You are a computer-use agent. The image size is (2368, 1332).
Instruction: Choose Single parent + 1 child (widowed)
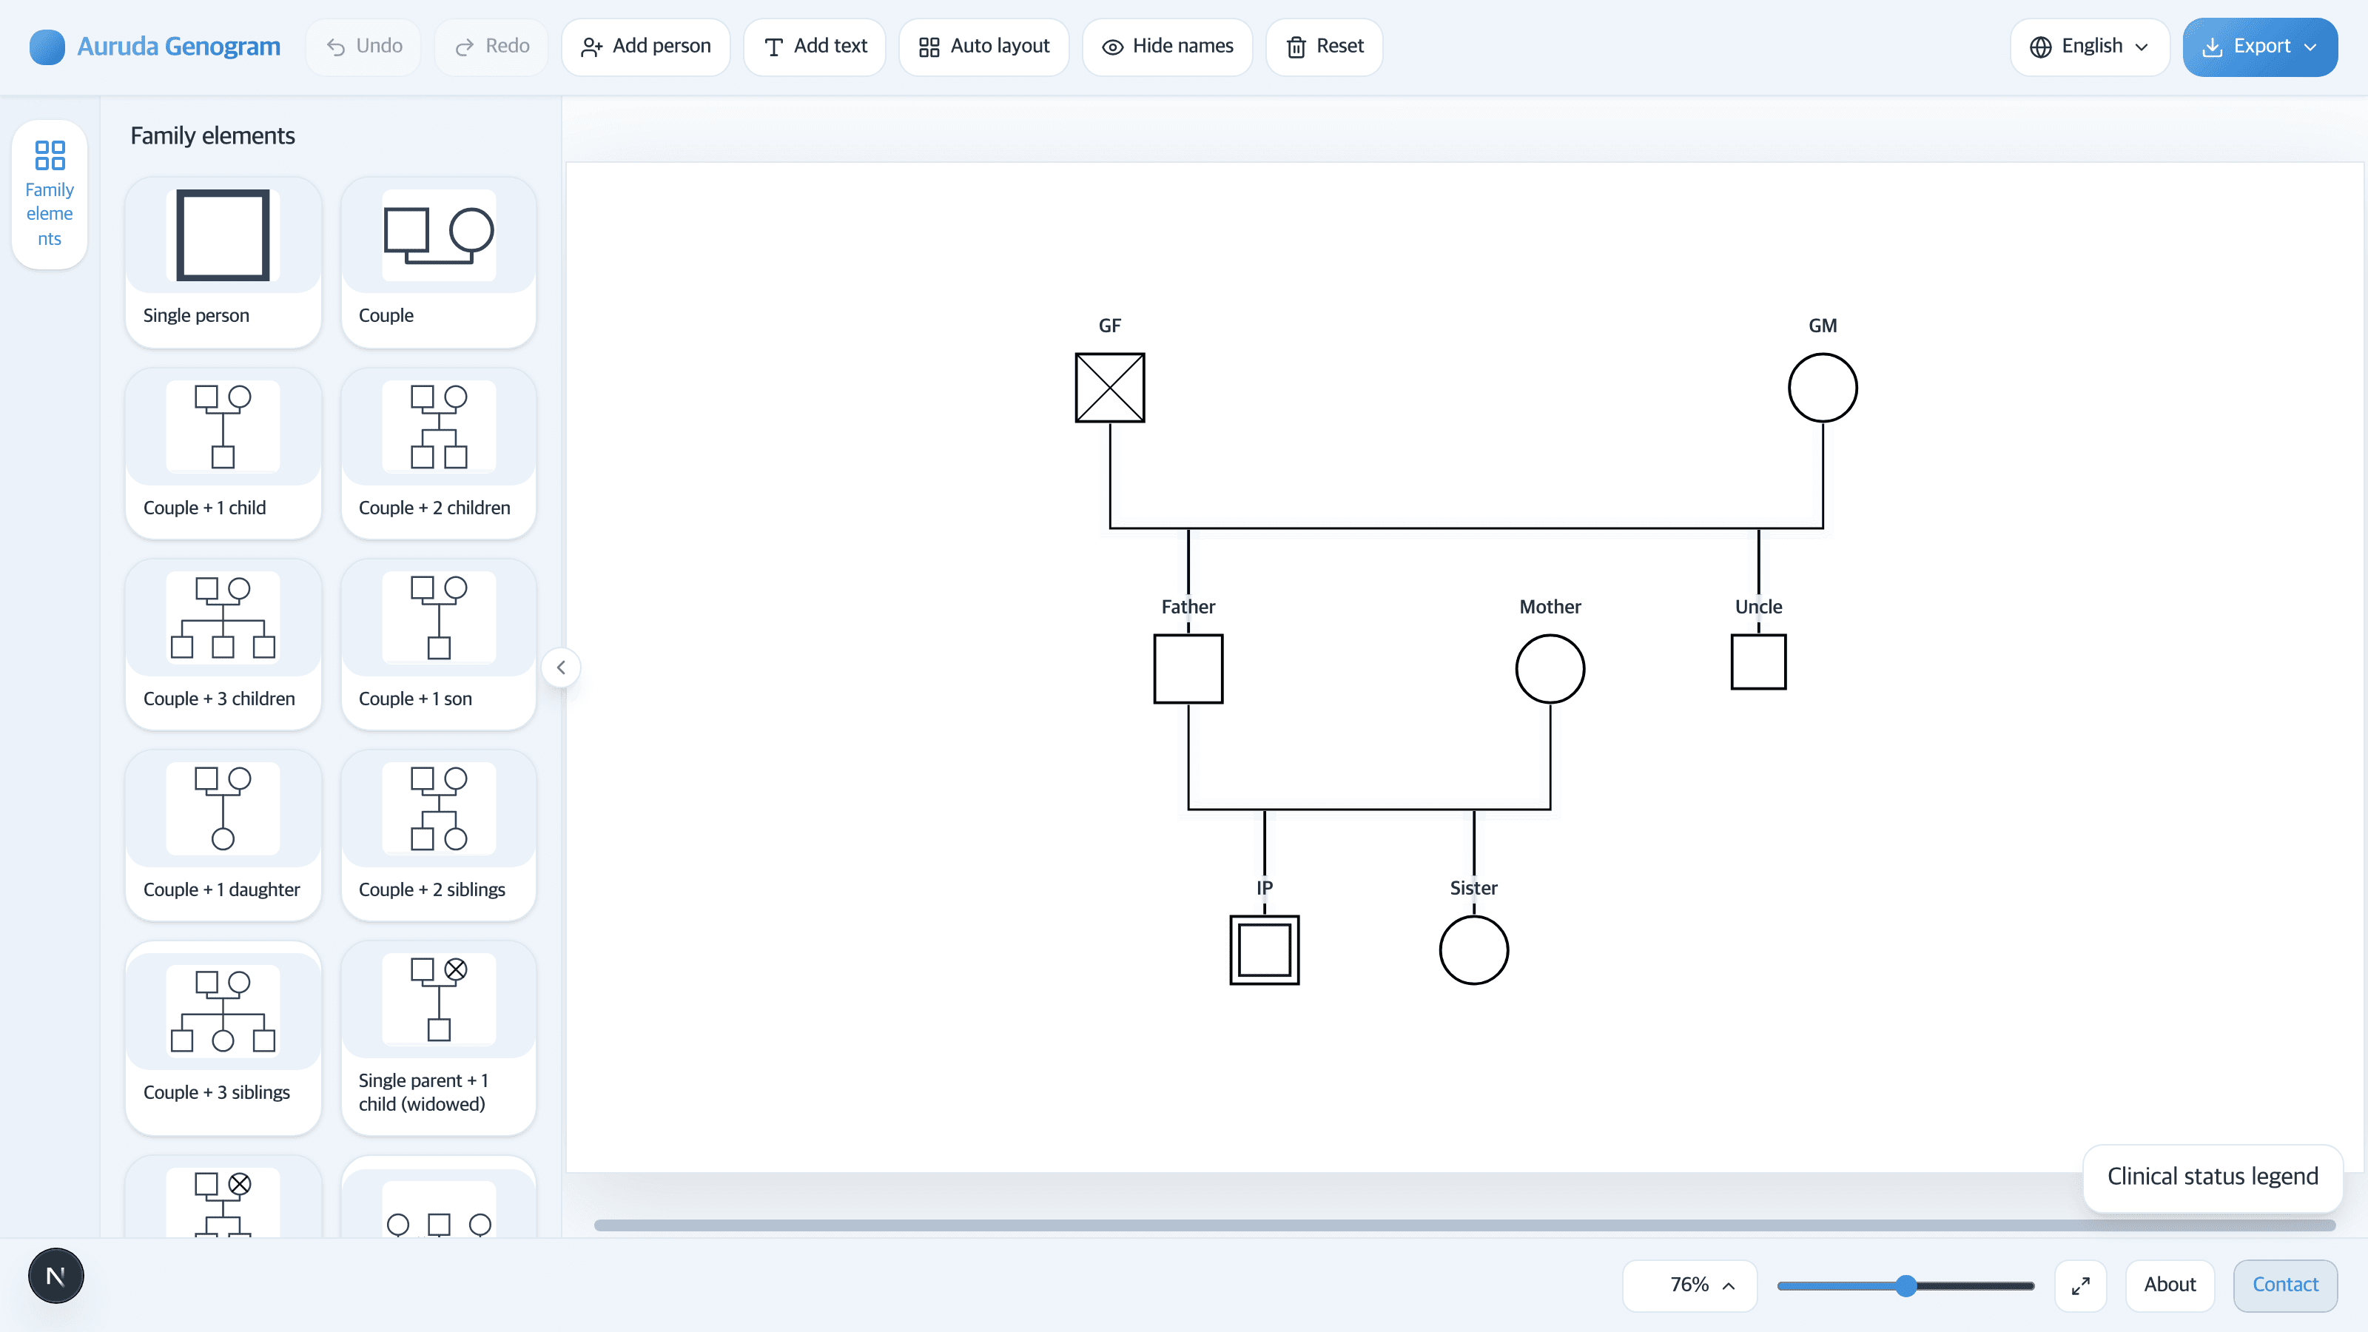pyautogui.click(x=439, y=1037)
